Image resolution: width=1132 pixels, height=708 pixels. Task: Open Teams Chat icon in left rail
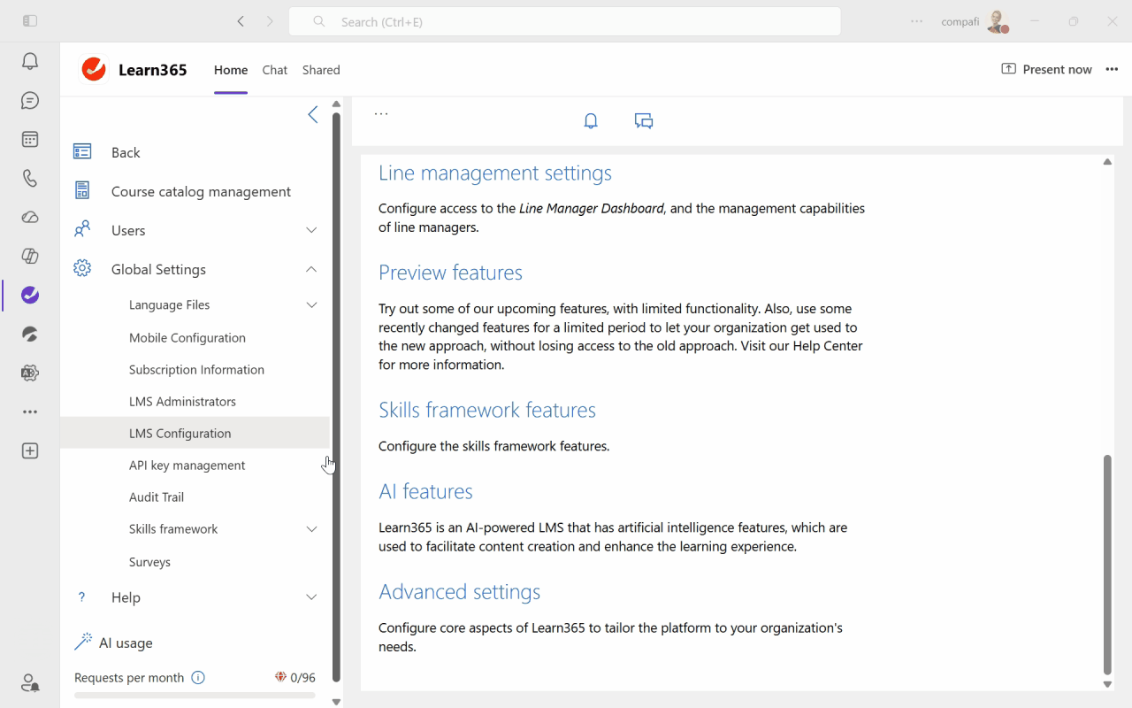click(30, 101)
